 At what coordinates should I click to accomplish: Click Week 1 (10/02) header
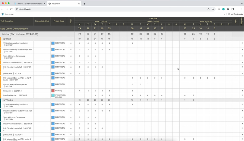pos(101,22)
